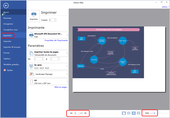Click the Landscape orientation icon
170x118 pixels.
coord(32,74)
